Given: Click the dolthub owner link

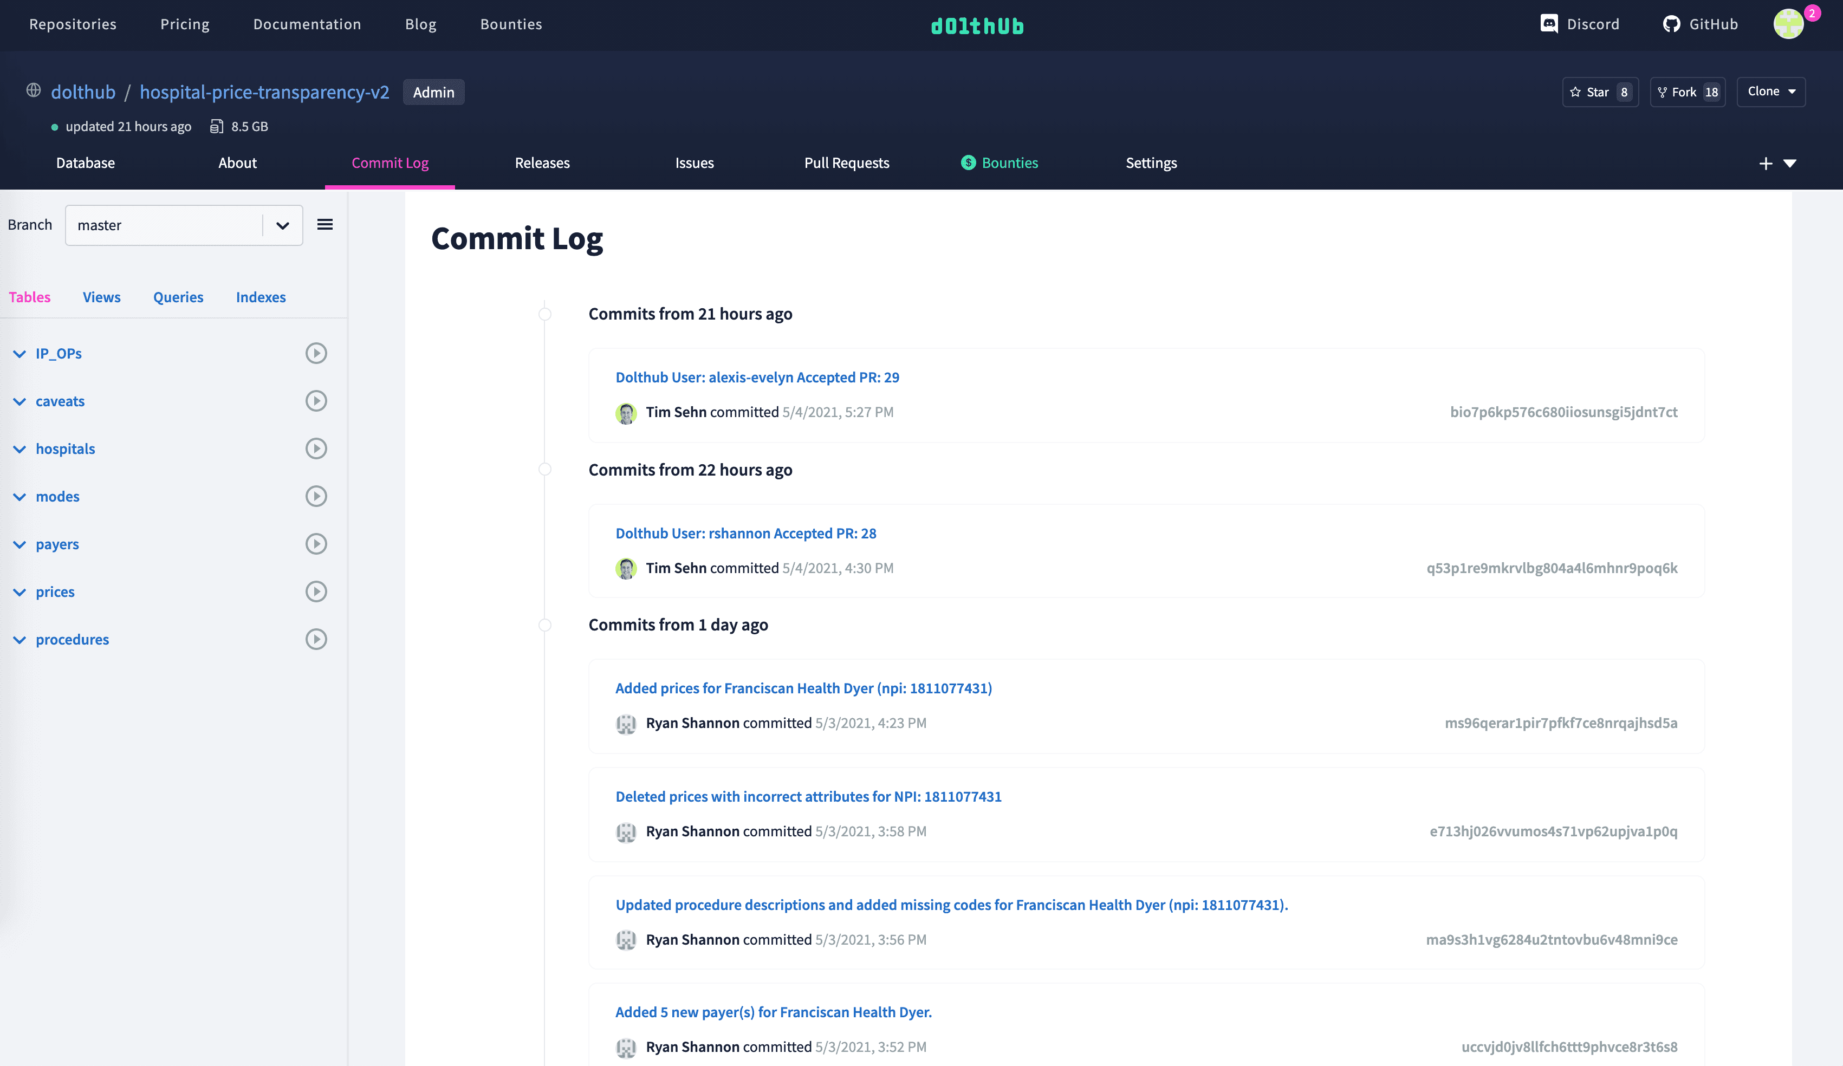Looking at the screenshot, I should (x=83, y=92).
